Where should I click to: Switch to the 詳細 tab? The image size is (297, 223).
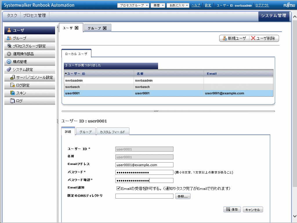[x=68, y=132]
